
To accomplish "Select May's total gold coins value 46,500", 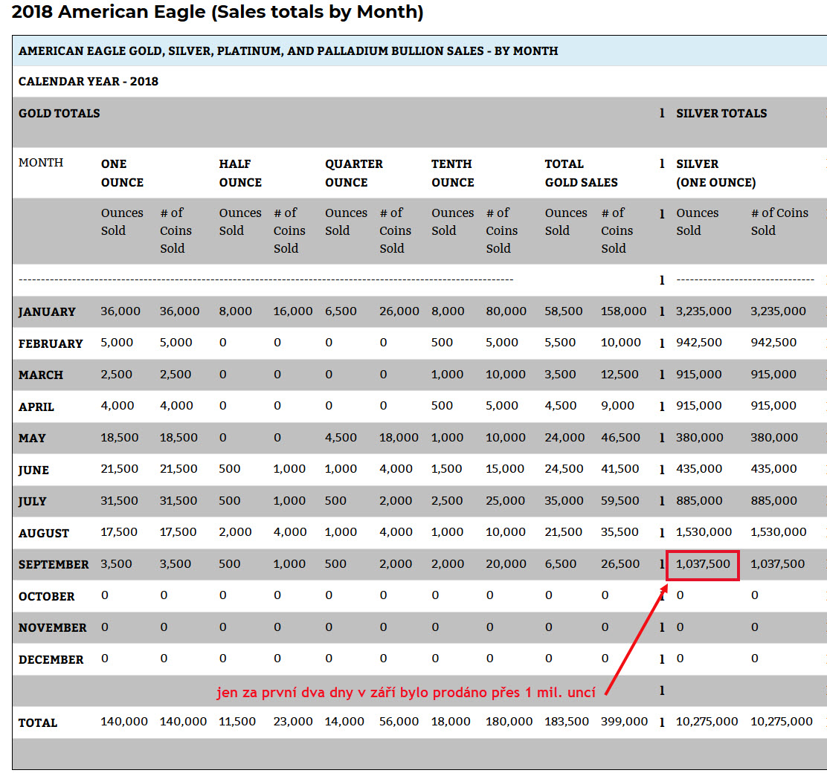I will pos(621,437).
